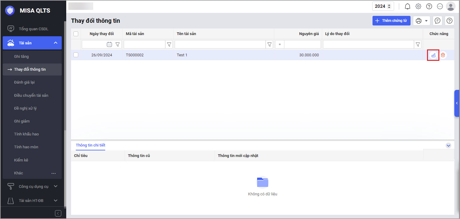Expand the Công cụ dụng cụ chevron

[x=55, y=186]
